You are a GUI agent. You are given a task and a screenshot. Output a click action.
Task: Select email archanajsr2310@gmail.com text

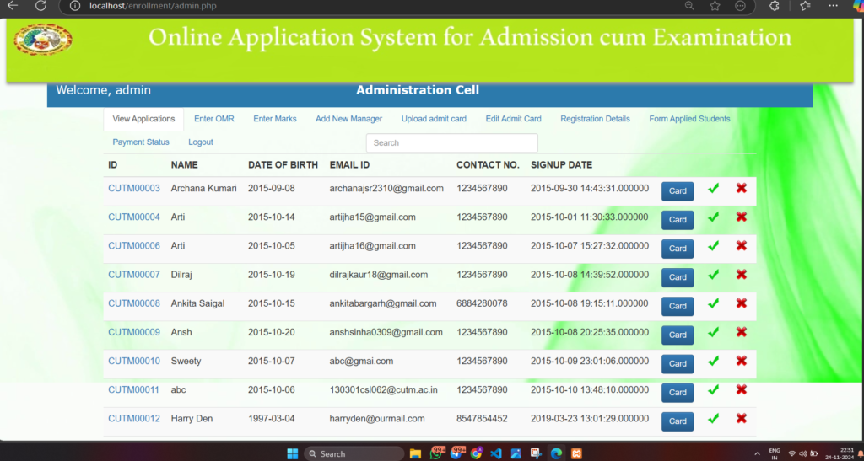pyautogui.click(x=386, y=188)
